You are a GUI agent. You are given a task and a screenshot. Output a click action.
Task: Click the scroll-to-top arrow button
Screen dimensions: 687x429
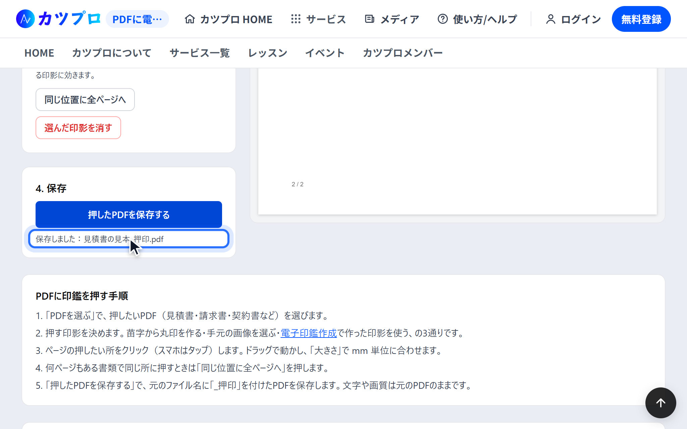point(660,403)
